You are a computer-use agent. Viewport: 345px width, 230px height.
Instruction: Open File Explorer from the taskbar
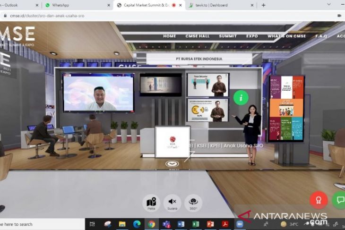(x=122, y=224)
